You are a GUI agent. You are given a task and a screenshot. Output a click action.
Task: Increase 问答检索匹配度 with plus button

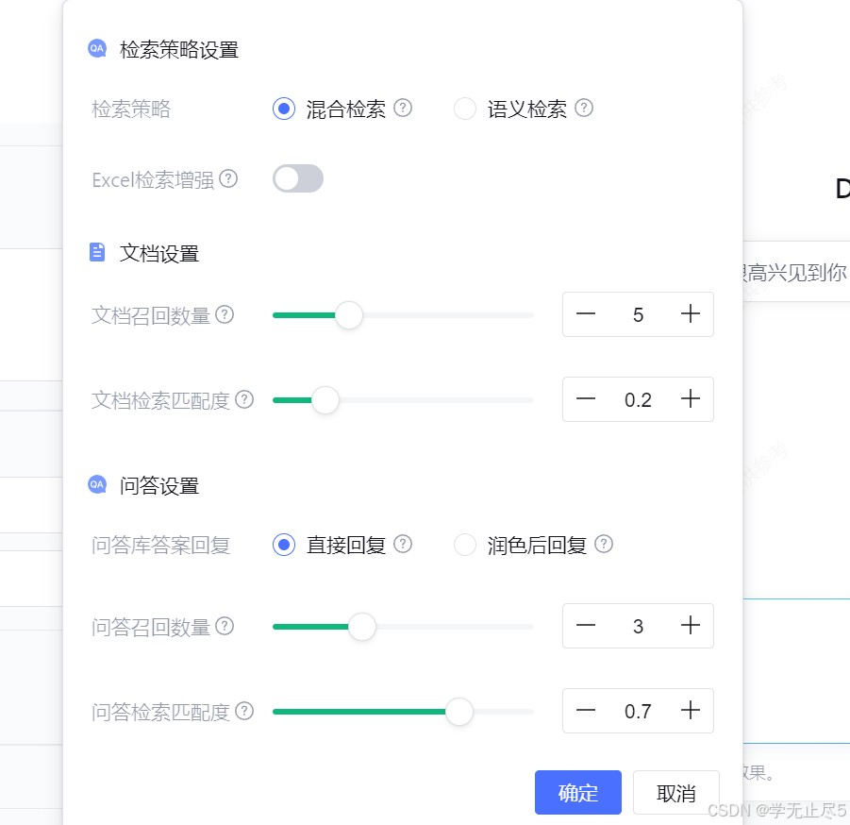pos(690,711)
